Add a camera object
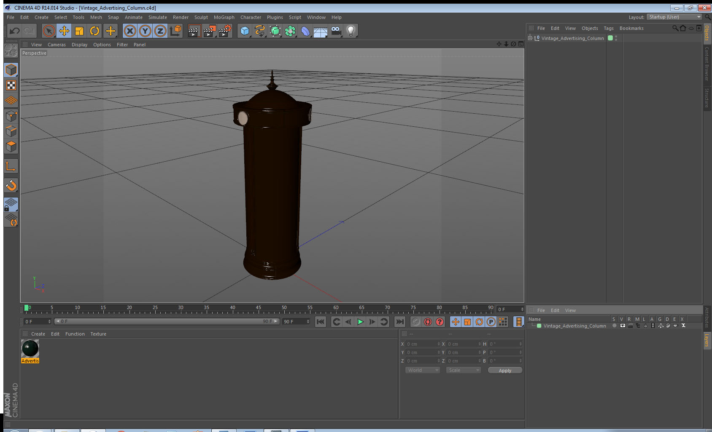Screen dimensions: 712x432 336,31
